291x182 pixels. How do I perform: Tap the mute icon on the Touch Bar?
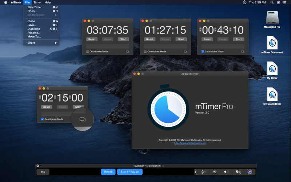pos(238,172)
